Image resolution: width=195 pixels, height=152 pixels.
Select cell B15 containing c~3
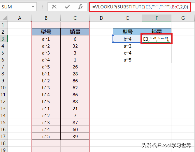46,122
